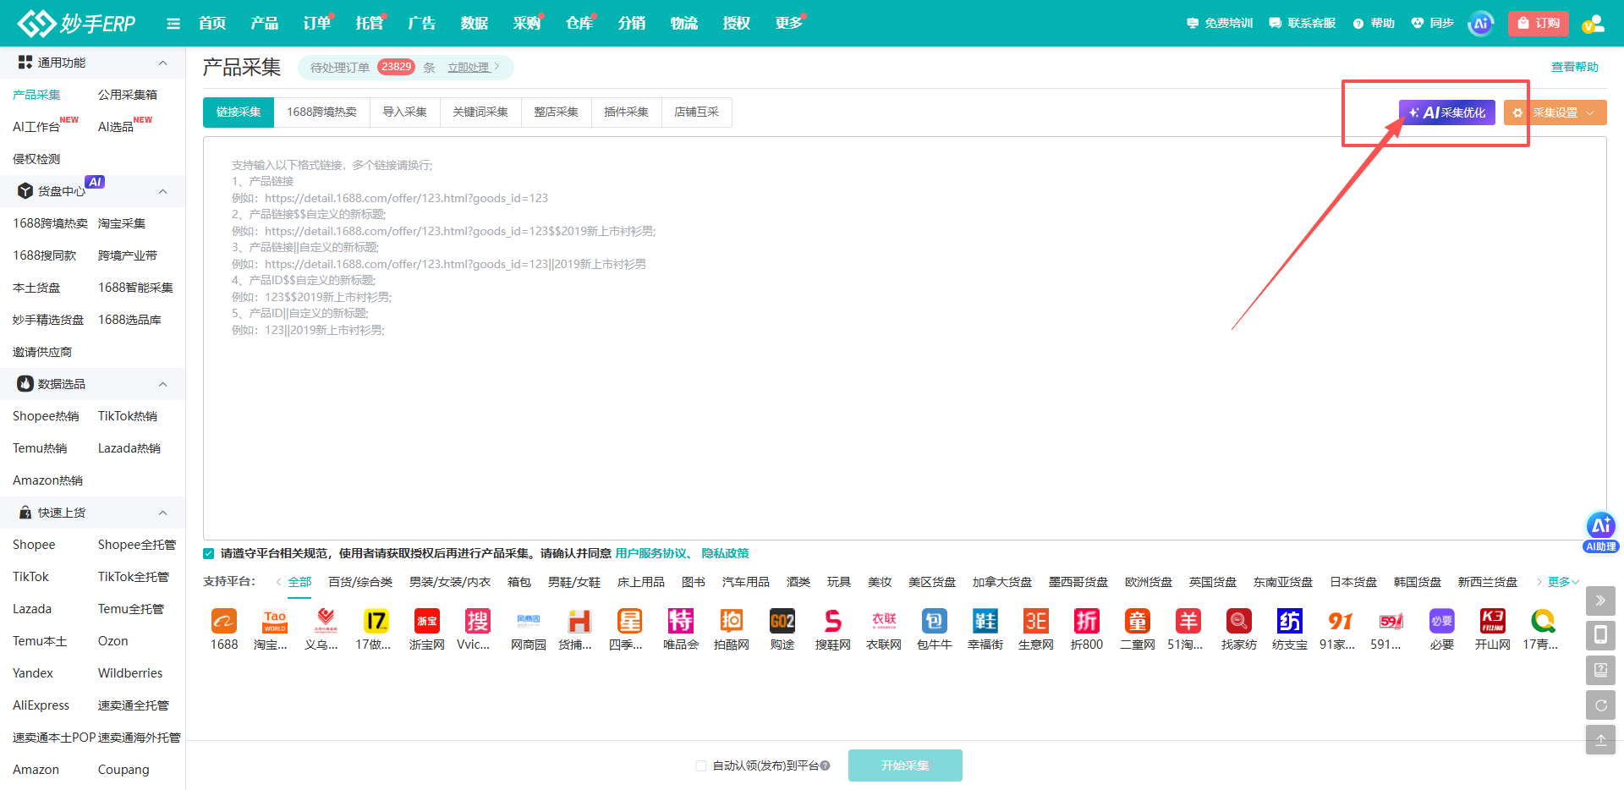Viewport: 1624px width, 790px height.
Task: Switch to the 店铺互采 tab
Action: point(696,112)
